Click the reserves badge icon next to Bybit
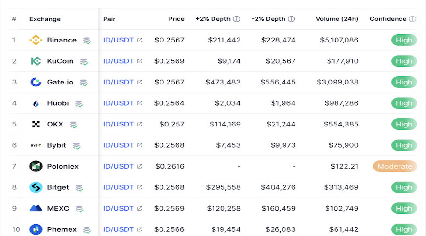This screenshot has height=236, width=426. (77, 146)
